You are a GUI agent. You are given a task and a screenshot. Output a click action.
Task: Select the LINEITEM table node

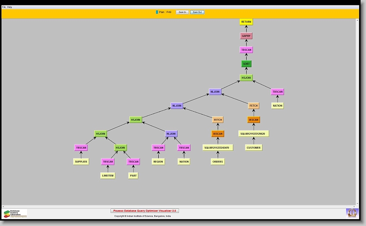click(x=108, y=176)
